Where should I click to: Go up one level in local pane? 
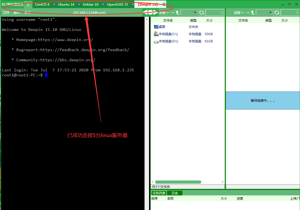pos(177,13)
